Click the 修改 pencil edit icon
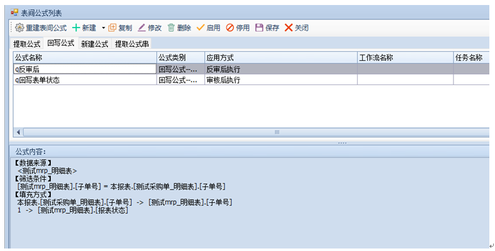 pos(142,28)
